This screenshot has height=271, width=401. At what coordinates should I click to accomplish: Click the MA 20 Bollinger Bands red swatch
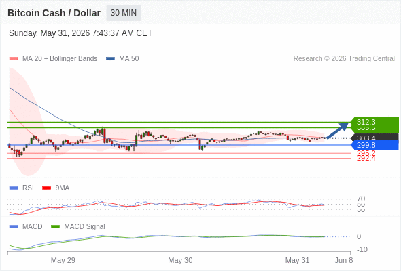tap(14, 59)
